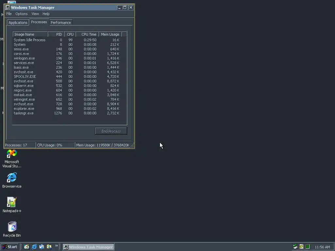Select the SPOOLSV.EXE process
Viewport: 335px width, 251px height.
67,76
